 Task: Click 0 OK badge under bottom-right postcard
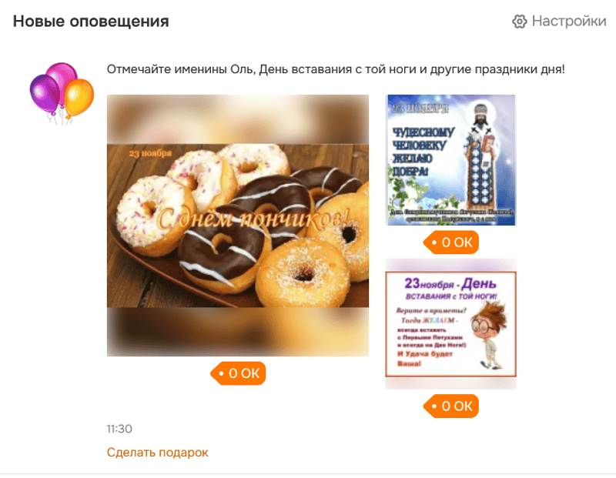[x=451, y=406]
